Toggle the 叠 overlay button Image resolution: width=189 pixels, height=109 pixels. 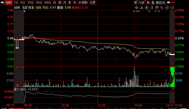click(x=153, y=3)
